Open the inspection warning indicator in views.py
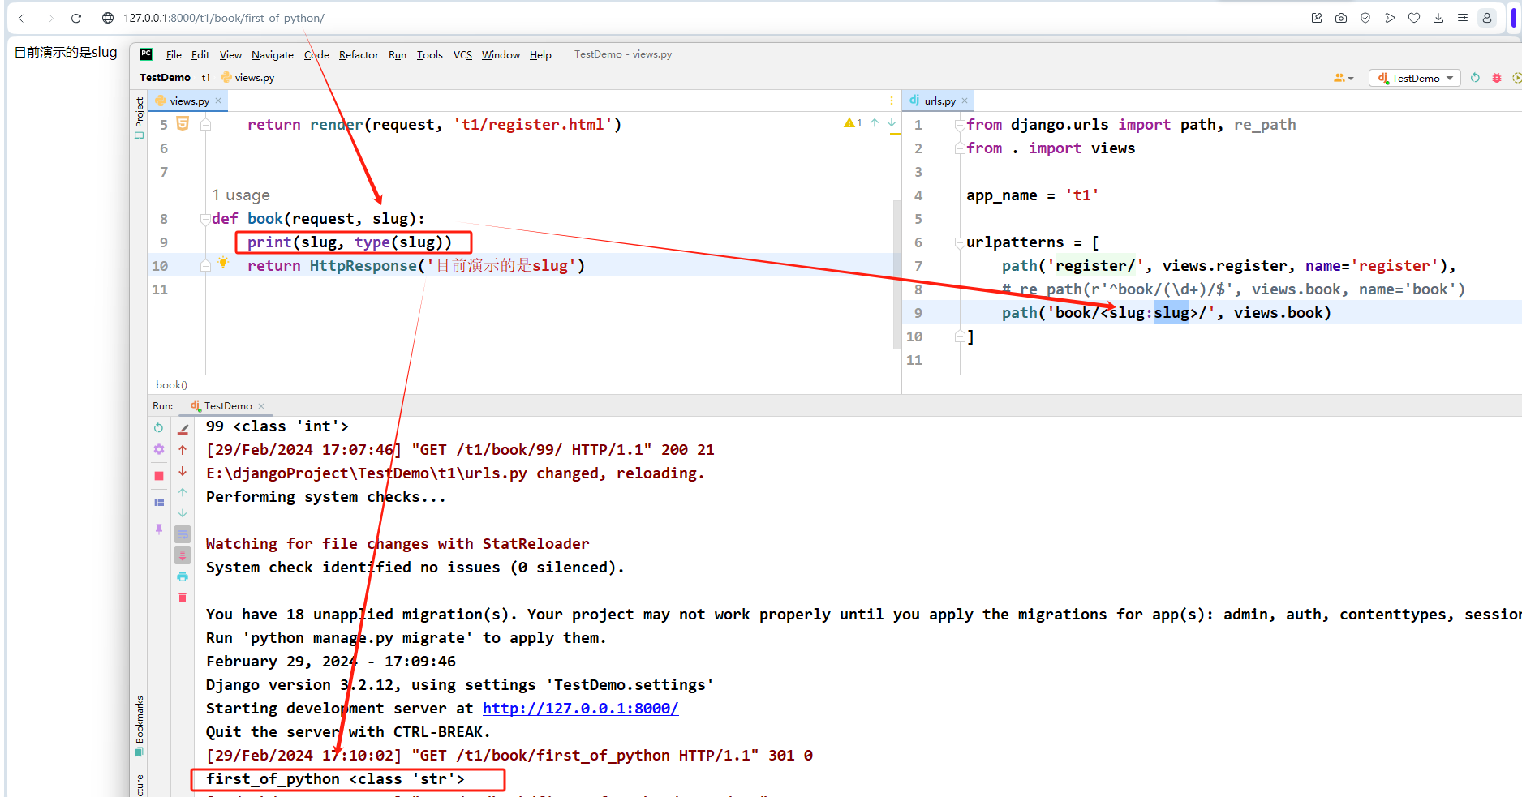 852,123
